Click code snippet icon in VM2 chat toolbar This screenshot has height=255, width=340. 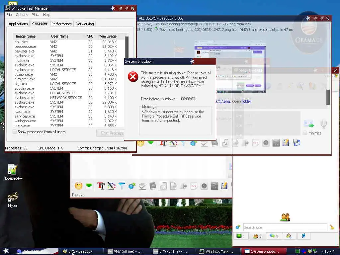[x=194, y=186]
